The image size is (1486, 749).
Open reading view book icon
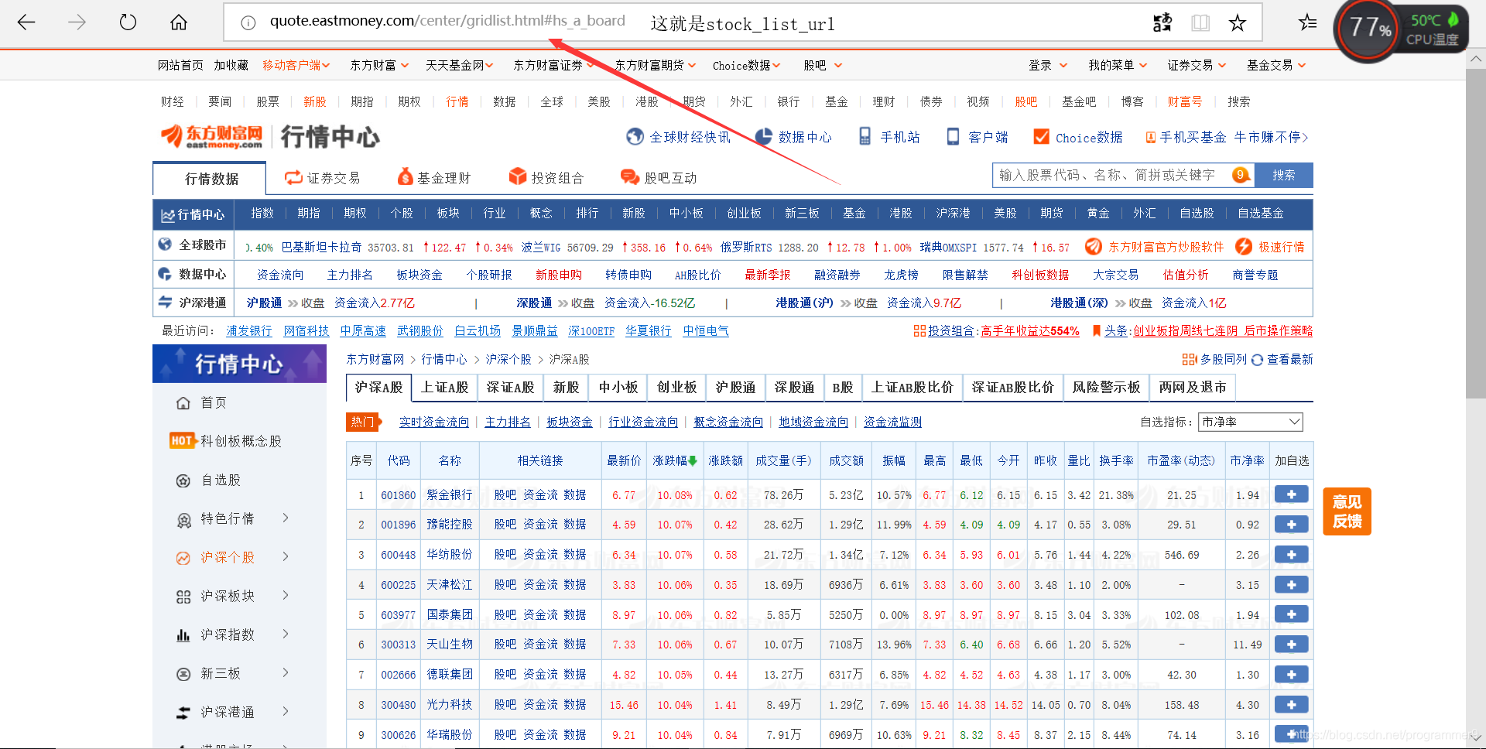pos(1200,23)
